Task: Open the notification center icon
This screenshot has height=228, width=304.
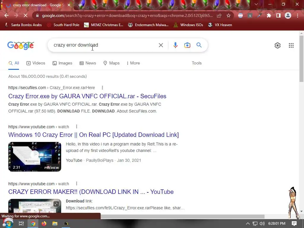Action: pyautogui.click(x=294, y=224)
